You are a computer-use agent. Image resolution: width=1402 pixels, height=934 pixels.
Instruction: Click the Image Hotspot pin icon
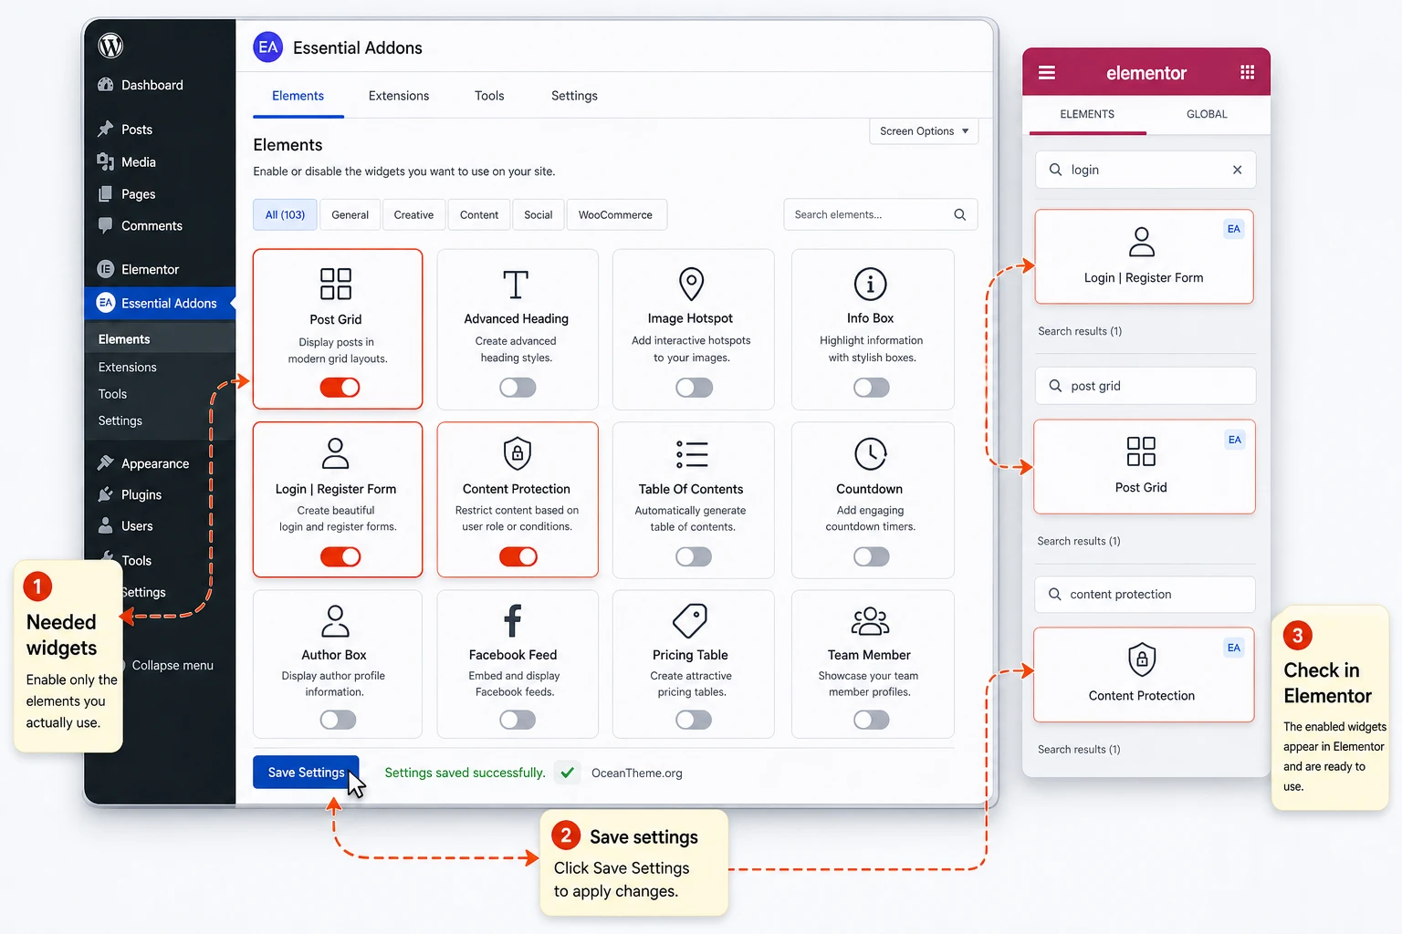(x=691, y=284)
